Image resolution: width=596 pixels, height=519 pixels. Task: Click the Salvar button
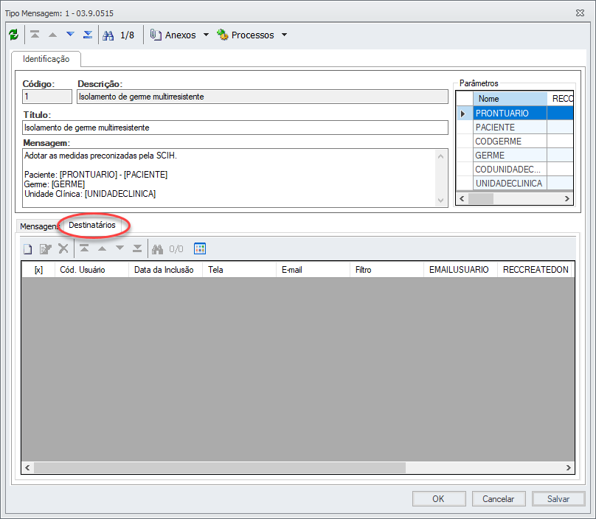(x=558, y=499)
